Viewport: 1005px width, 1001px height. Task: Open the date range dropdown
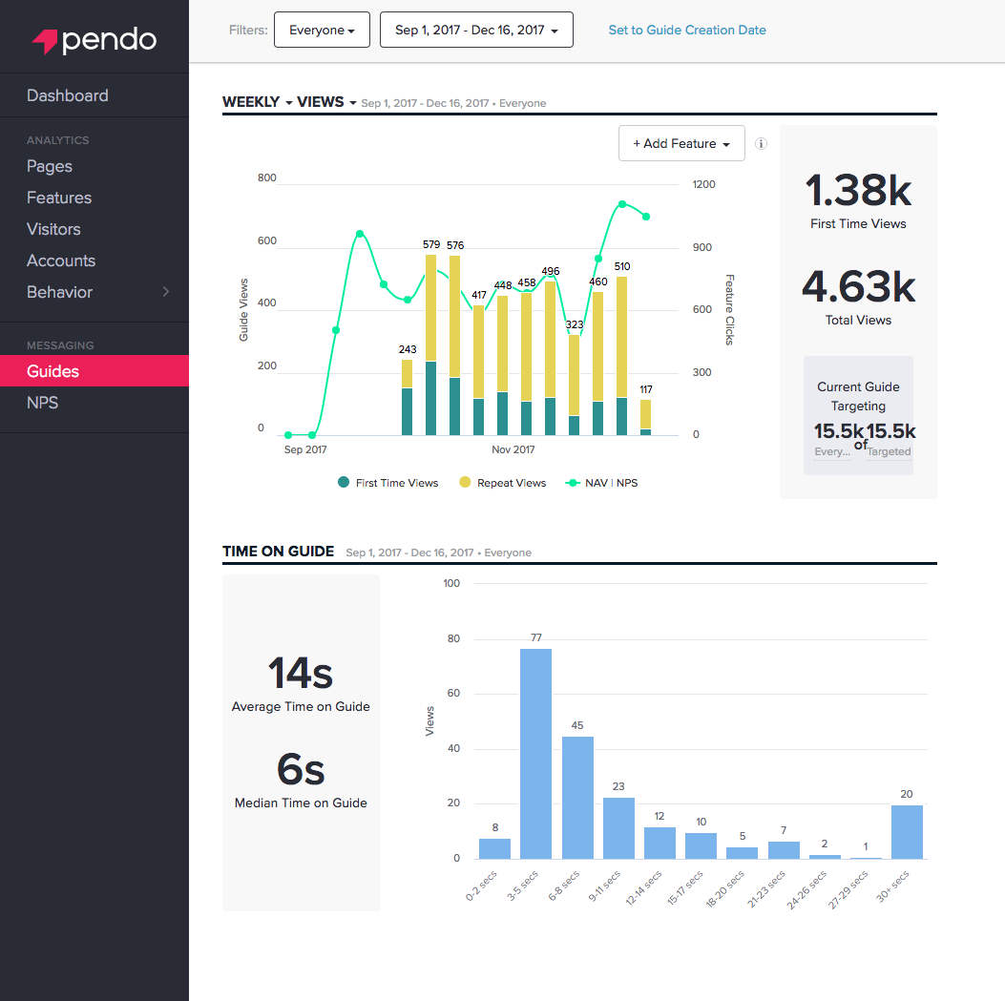[476, 31]
